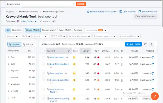Clear the search field with X icon
The height and width of the screenshot is (103, 163).
73,4
